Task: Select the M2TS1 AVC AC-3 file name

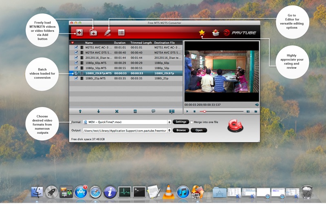Action: [x=99, y=47]
